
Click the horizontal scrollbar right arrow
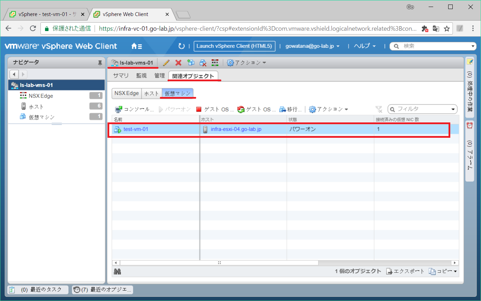click(x=454, y=263)
